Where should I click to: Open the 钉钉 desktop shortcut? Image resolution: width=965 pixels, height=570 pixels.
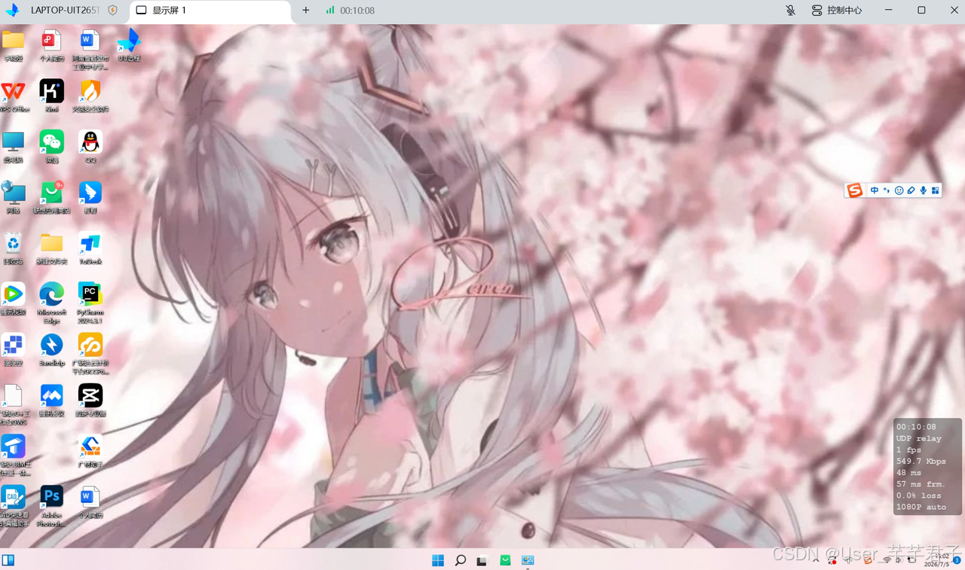[x=90, y=197]
